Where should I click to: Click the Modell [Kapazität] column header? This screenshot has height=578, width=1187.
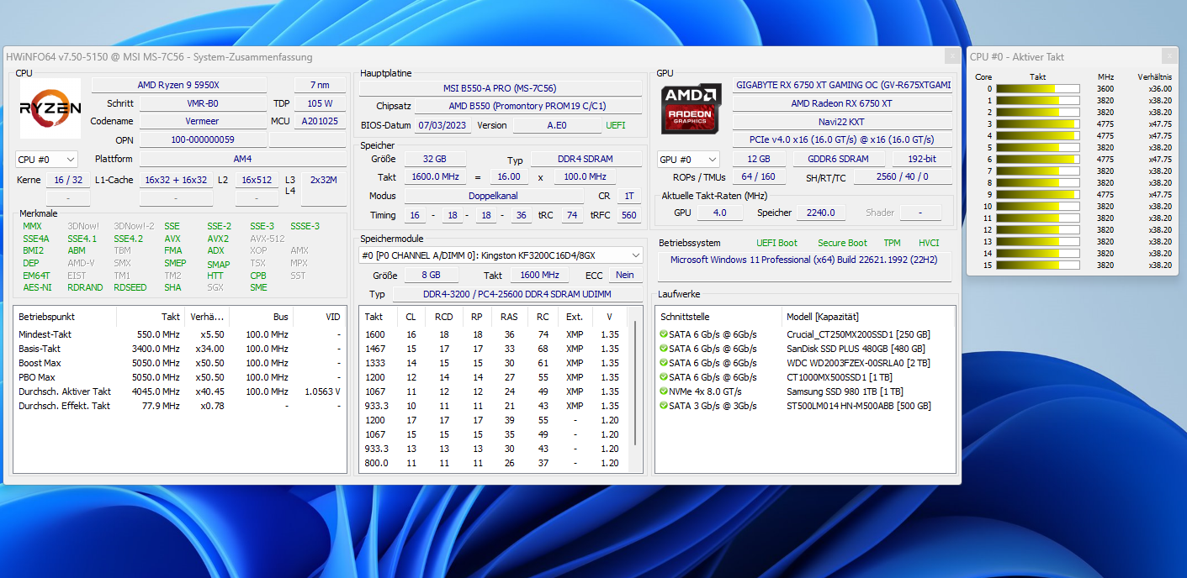(868, 317)
